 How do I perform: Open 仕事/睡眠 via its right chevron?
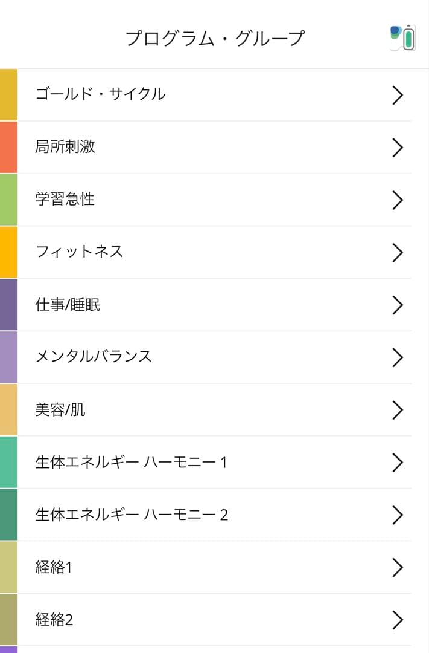tap(397, 305)
